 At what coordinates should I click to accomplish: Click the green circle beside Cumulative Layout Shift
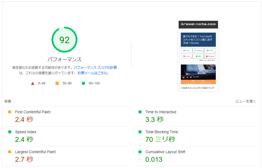[140, 152]
